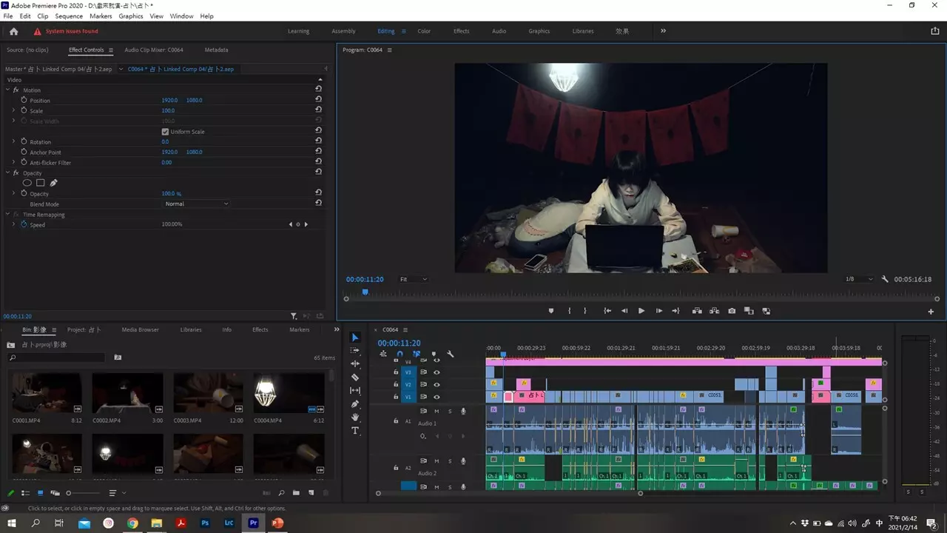The width and height of the screenshot is (947, 533).
Task: Switch to the Color workspace tab
Action: click(424, 31)
